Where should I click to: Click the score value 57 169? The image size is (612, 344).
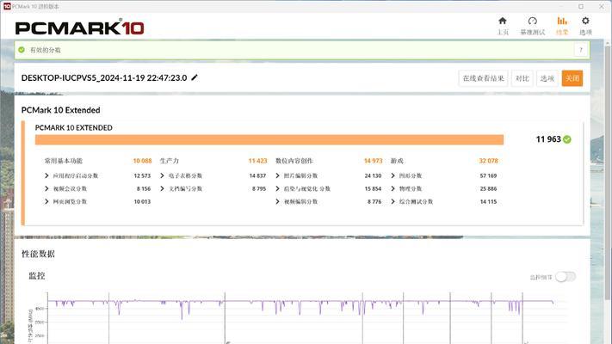[488, 176]
